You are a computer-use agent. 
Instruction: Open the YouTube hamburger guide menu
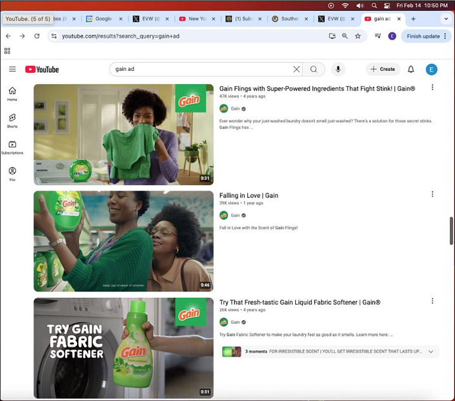[x=12, y=69]
